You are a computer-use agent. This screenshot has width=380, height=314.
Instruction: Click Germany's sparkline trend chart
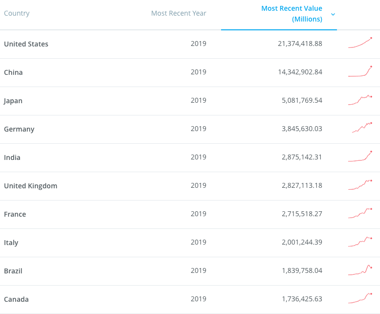point(362,128)
